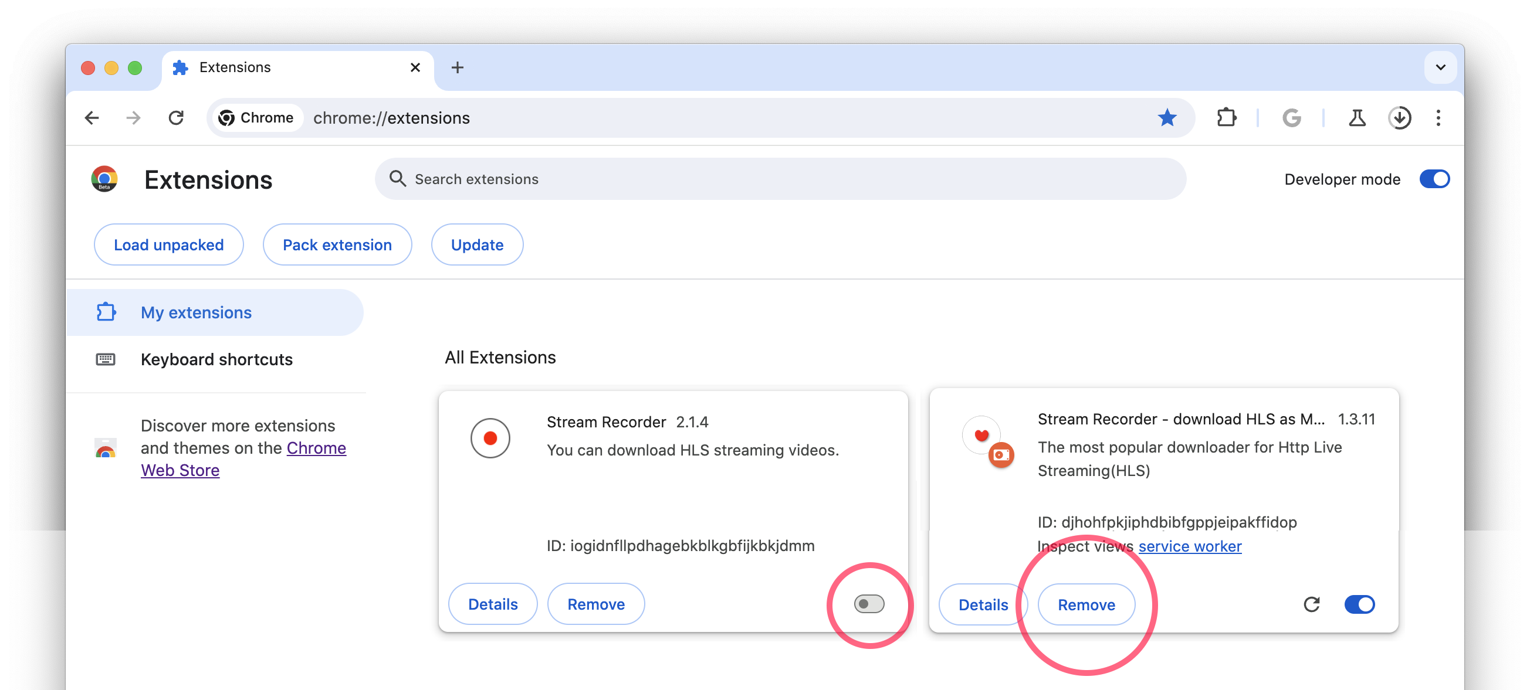Toggle Developer mode switch
Screen dimensions: 1530x690
(x=1434, y=179)
